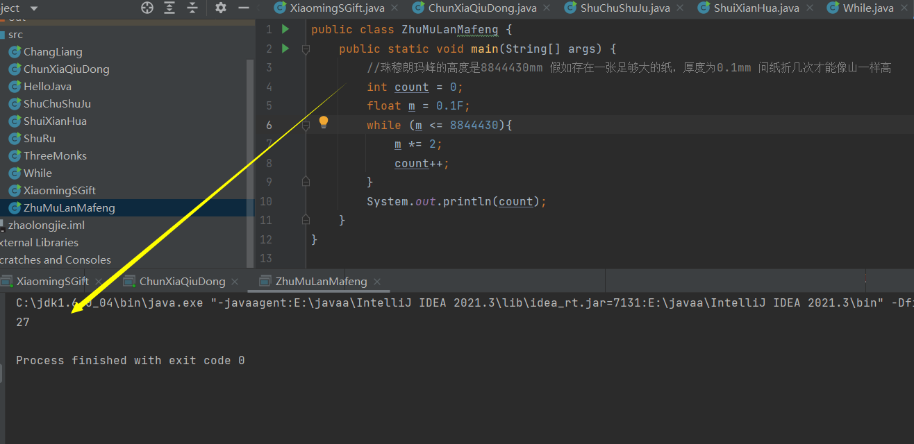The image size is (914, 444).
Task: Run main method from green arrow on line 2
Action: pyautogui.click(x=285, y=49)
